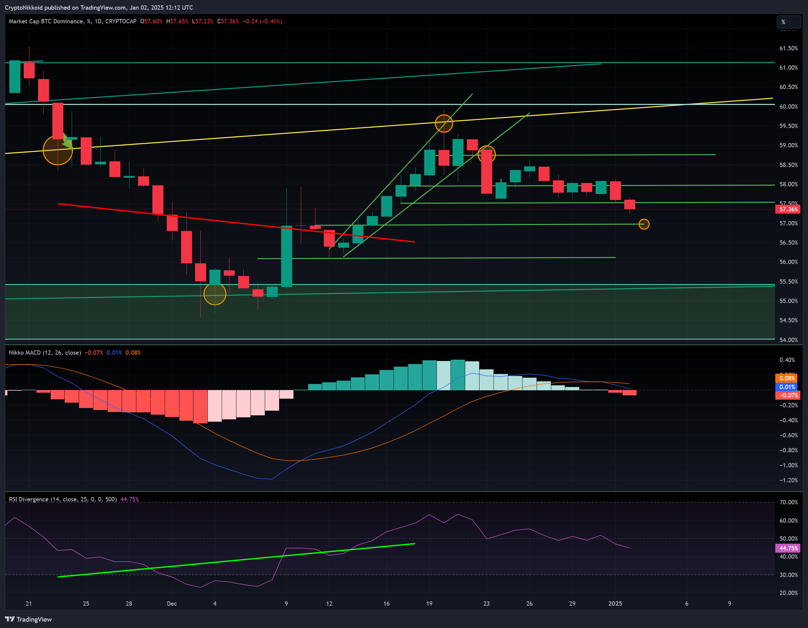Click the 12 date label on time axis
The image size is (808, 628).
tap(329, 604)
